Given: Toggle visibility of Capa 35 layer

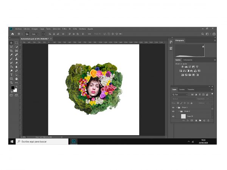Looking at the screenshot, I should coord(173,116).
